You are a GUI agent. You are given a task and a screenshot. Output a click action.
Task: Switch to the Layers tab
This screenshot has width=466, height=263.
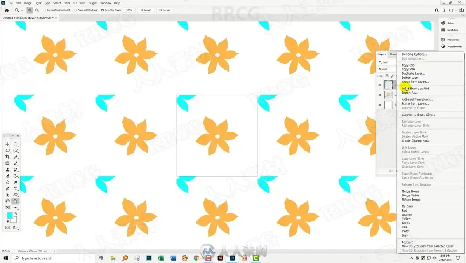(382, 54)
